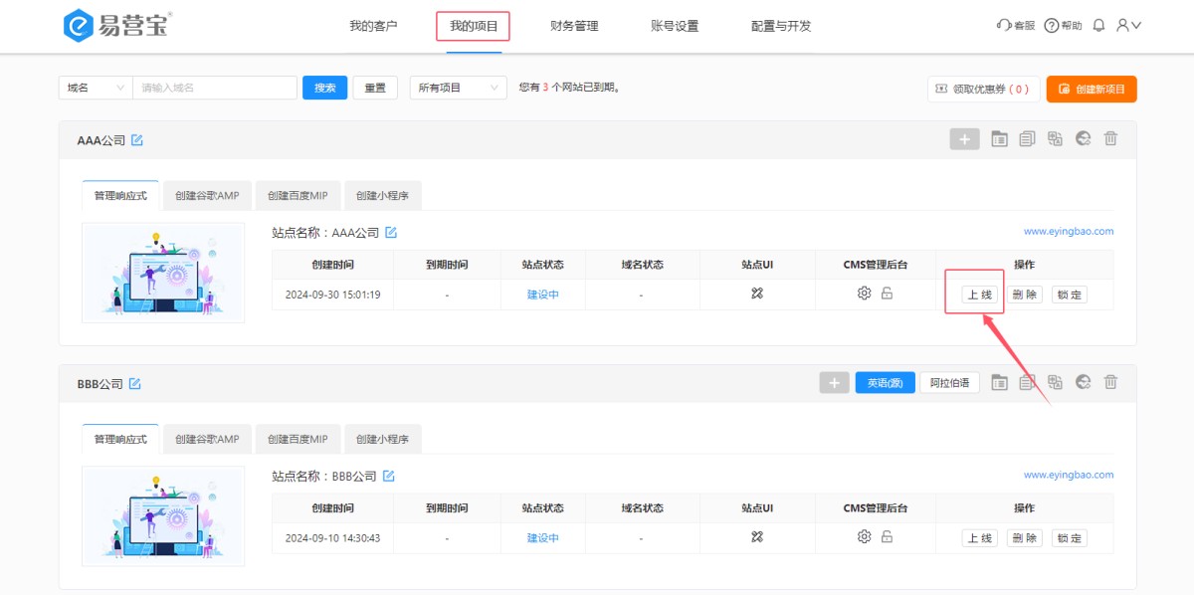Open the 域名 search type dropdown

tap(96, 88)
